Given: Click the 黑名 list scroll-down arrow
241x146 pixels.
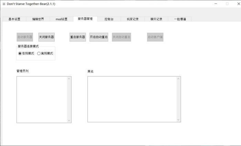Looking at the screenshot, I should click(178, 120).
